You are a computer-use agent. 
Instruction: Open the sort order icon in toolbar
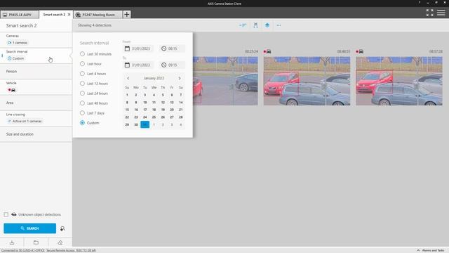243,25
